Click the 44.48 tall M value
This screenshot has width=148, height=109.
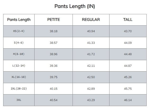[x=128, y=54]
